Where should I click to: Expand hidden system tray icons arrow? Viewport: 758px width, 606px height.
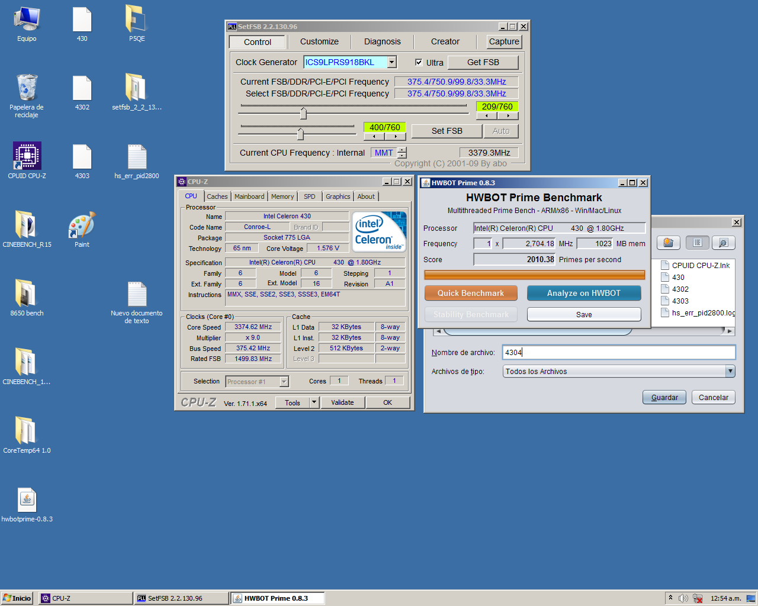(x=670, y=598)
